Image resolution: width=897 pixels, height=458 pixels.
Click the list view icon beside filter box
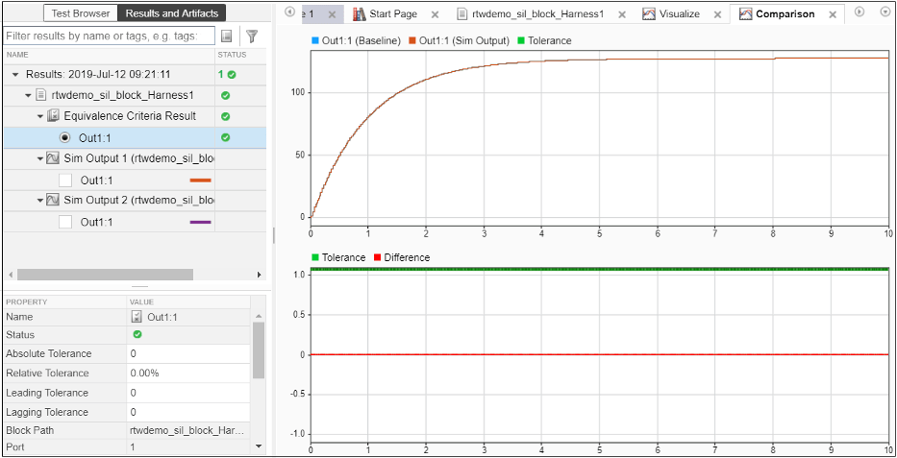pyautogui.click(x=227, y=36)
